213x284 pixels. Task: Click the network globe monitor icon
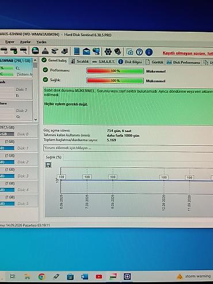(96, 51)
